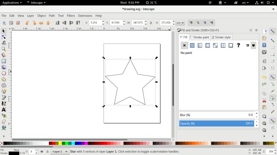Select the Selector arrow tool
Viewport: 277px width, 155px height.
click(x=3, y=31)
